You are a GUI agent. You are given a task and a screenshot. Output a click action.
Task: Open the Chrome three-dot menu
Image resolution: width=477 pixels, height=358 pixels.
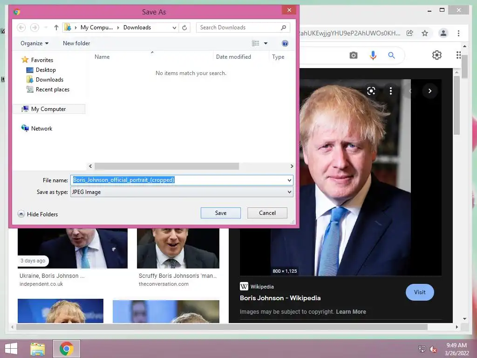pyautogui.click(x=458, y=33)
